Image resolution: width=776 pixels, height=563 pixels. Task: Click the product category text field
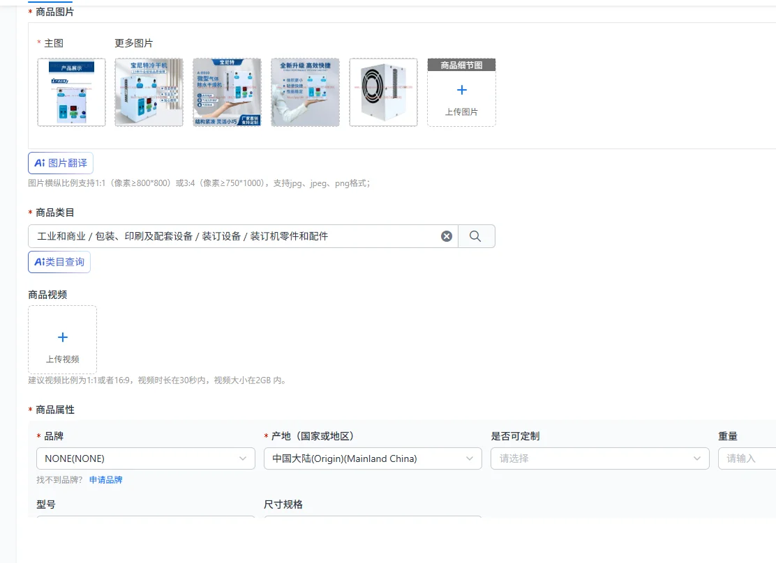(x=243, y=236)
